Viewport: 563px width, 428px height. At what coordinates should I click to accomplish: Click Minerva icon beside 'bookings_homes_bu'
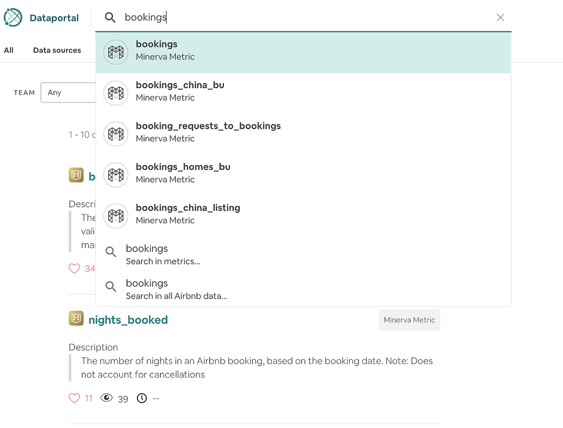tap(115, 175)
